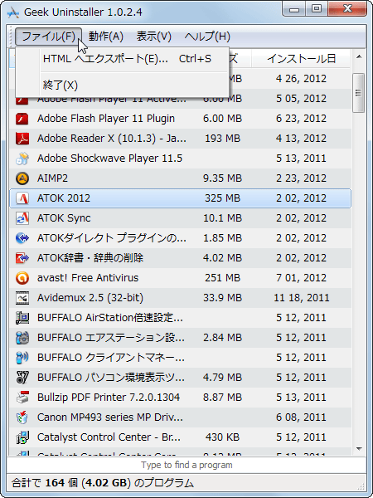Click the BUFFALO クライアントマネージャ icon
The image size is (373, 498).
(x=22, y=358)
